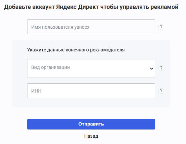Click question mark next to Вид организации
The width and height of the screenshot is (186, 144).
pos(161,68)
